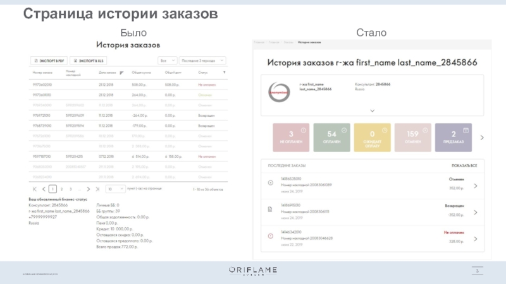506x284 pixels.
Task: Click order number 9768739010
Action: (42, 126)
